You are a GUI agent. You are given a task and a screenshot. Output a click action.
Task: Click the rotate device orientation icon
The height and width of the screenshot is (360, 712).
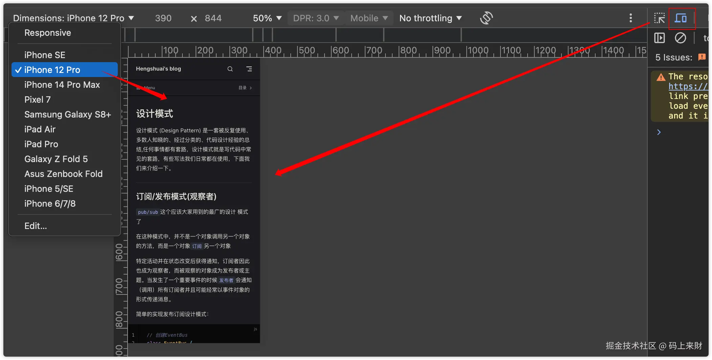(x=486, y=18)
